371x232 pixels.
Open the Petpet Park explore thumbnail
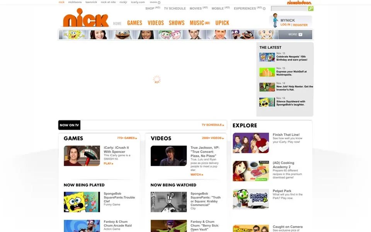251,199
